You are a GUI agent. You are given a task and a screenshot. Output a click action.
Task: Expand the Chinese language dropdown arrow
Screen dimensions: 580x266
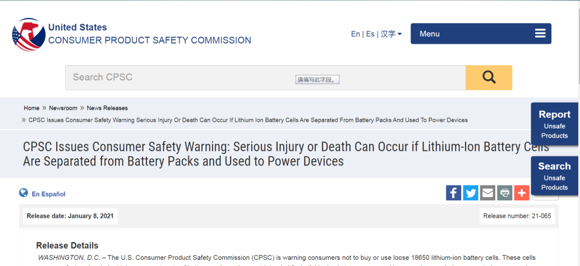coord(400,34)
